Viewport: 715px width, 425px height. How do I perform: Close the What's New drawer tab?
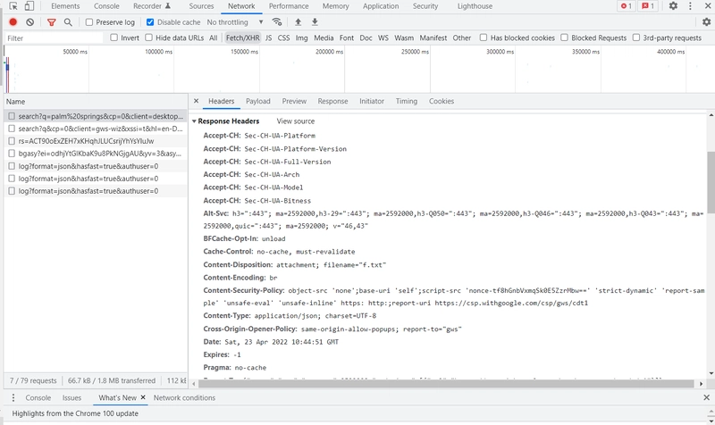coord(143,397)
